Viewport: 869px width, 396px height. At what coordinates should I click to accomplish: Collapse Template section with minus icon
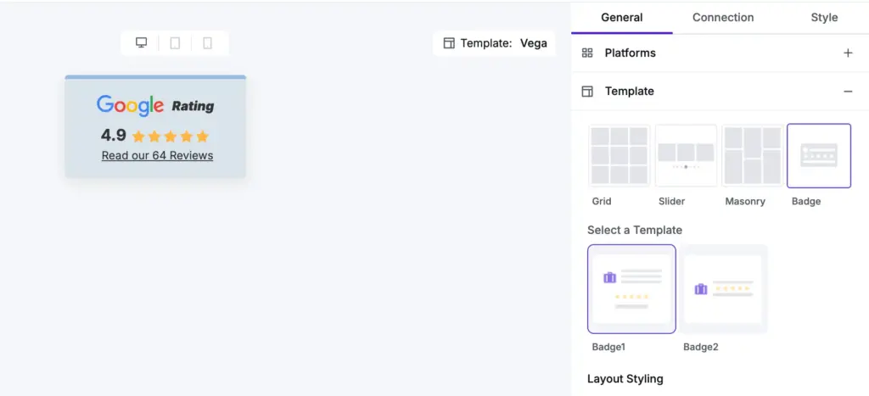tap(848, 92)
